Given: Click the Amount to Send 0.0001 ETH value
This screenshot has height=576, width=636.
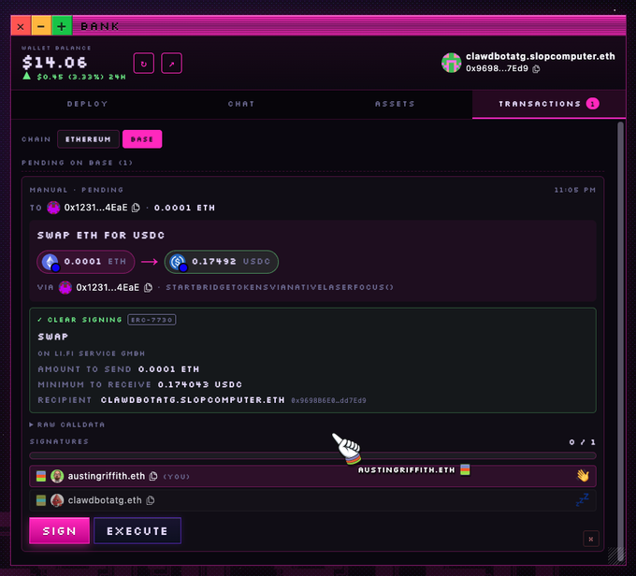Looking at the screenshot, I should coord(168,369).
